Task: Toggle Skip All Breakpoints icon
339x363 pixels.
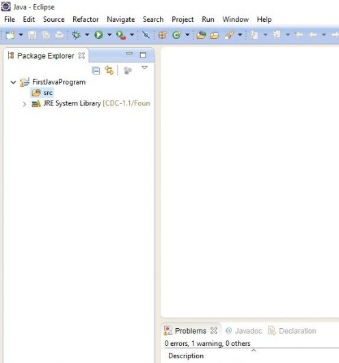Action: pyautogui.click(x=146, y=35)
